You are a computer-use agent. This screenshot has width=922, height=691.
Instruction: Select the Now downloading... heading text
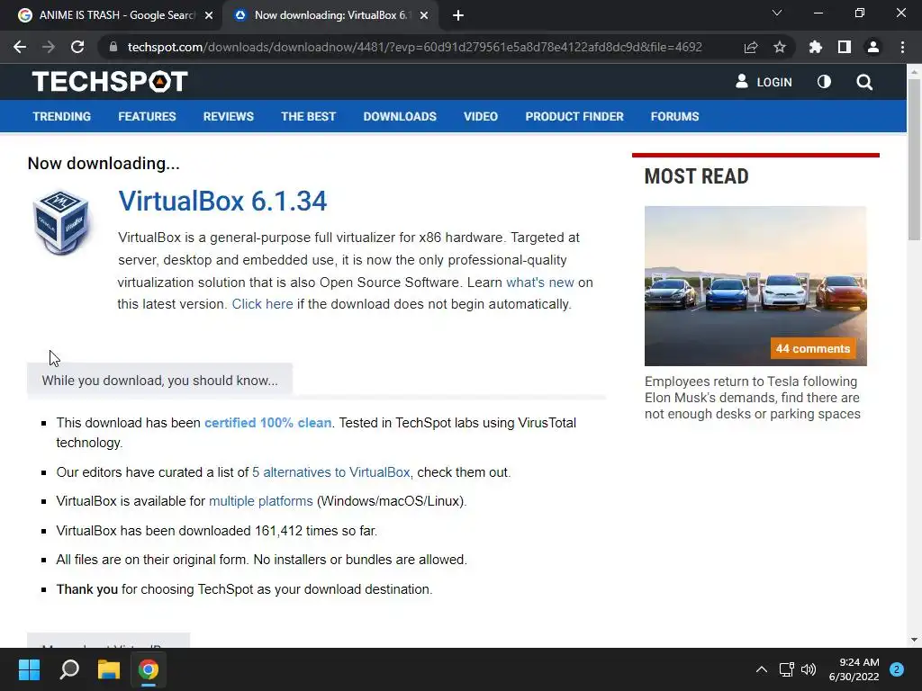click(x=104, y=164)
